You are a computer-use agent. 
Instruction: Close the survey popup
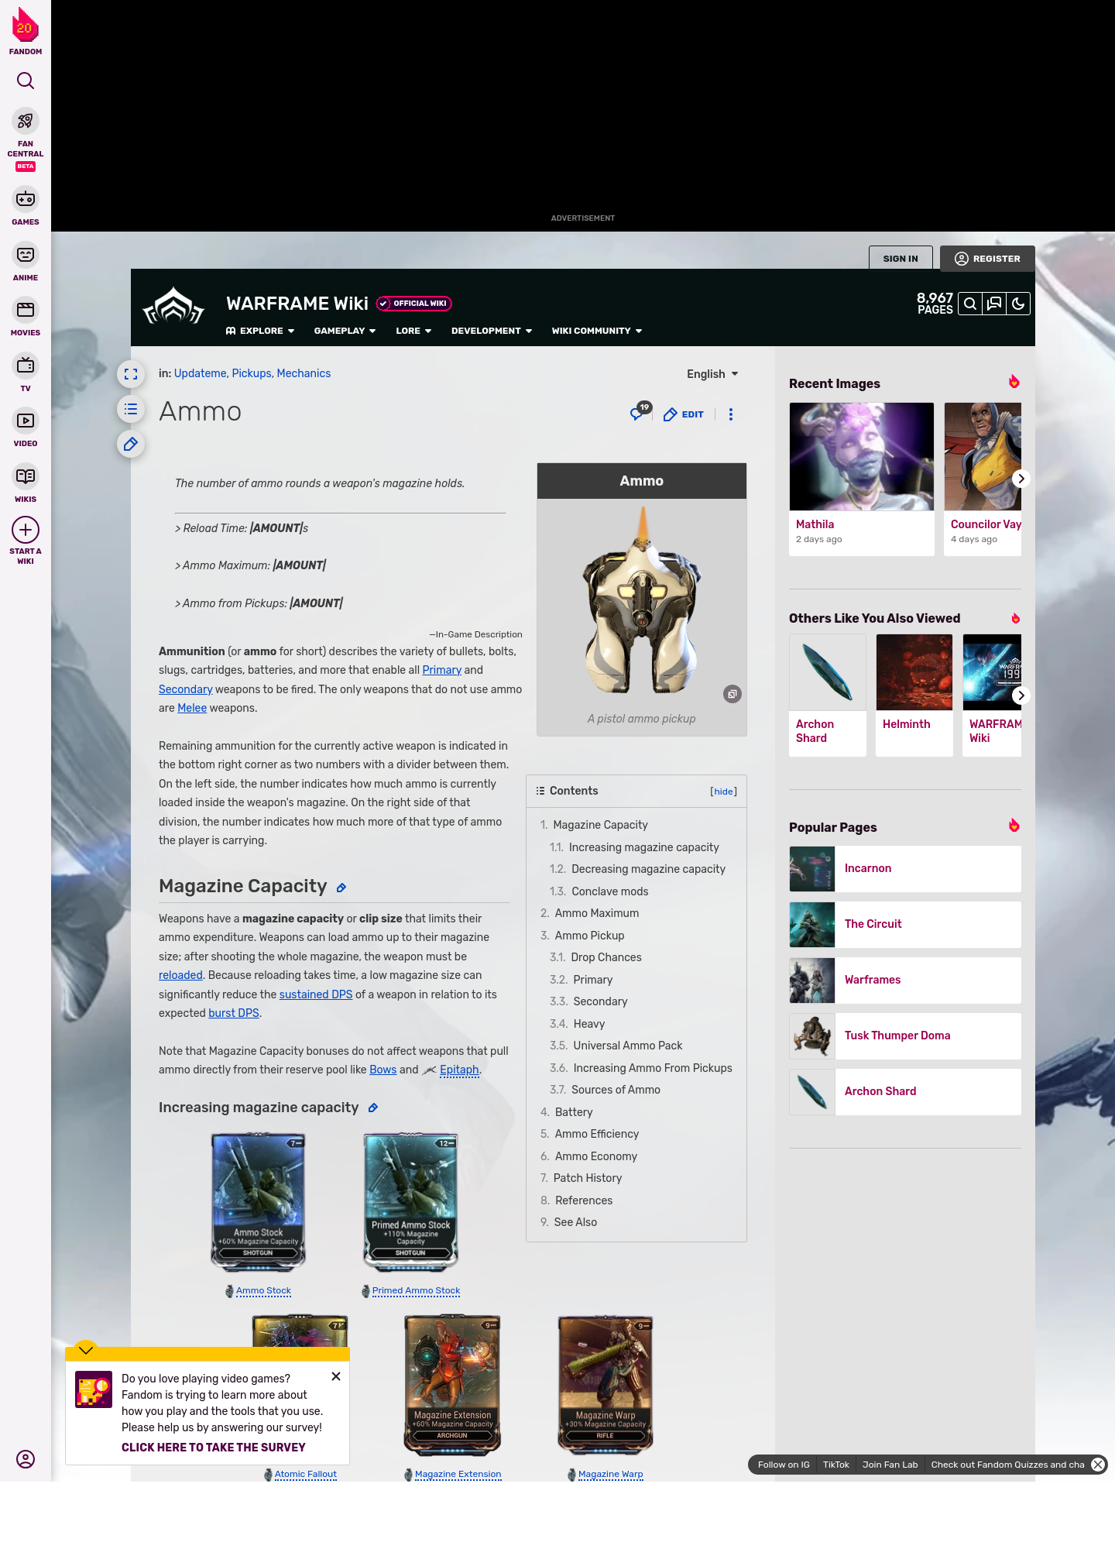click(336, 1376)
